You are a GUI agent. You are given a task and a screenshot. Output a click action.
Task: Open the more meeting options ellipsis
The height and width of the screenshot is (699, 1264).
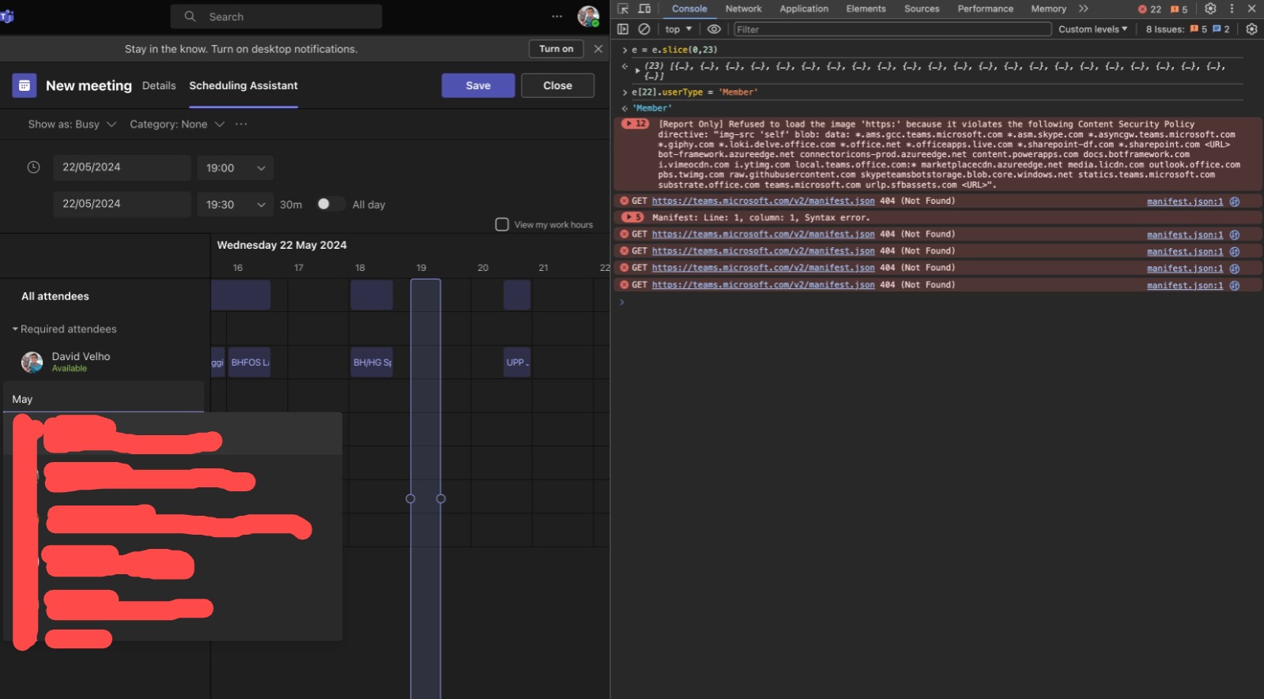coord(241,124)
